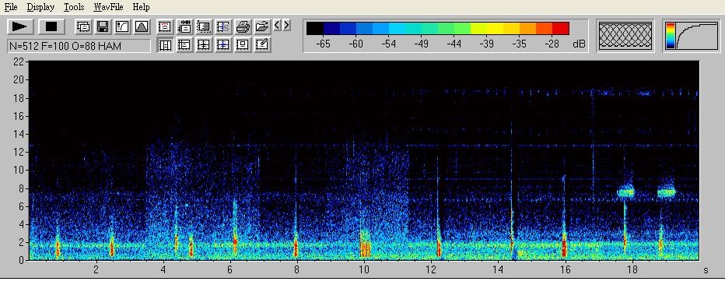
Task: Click the pencil edit annotation icon
Action: click(262, 45)
